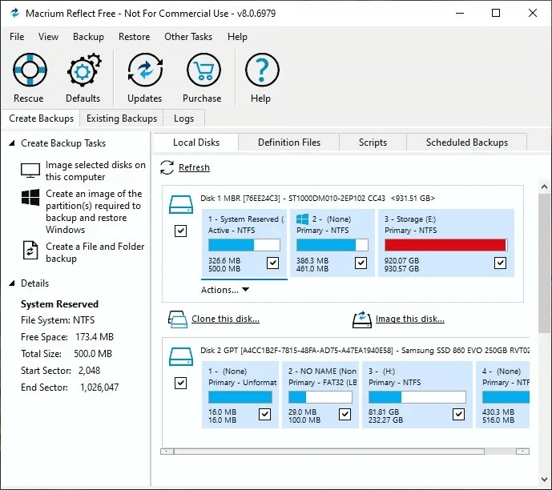The width and height of the screenshot is (552, 490).
Task: Open the View menu
Action: (48, 37)
